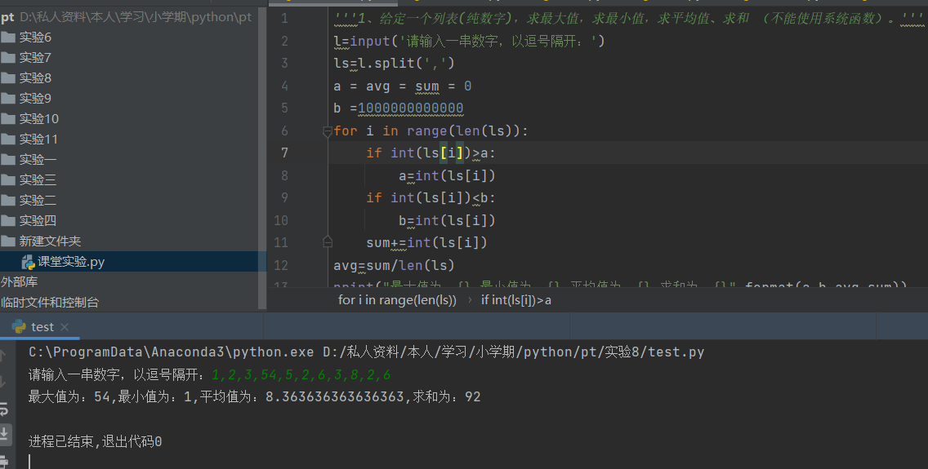Click the project panel vertical scrollbar
The image size is (928, 469).
[x=262, y=158]
